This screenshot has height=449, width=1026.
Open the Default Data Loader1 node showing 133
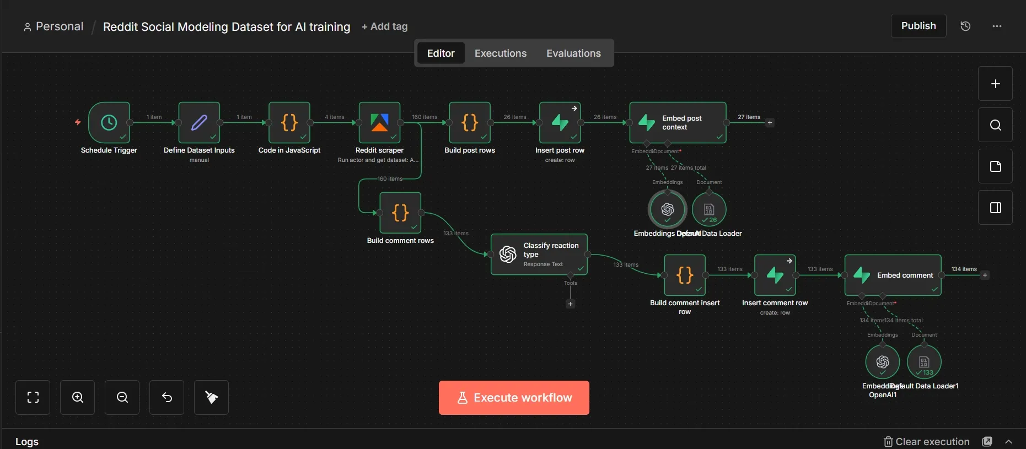[924, 362]
